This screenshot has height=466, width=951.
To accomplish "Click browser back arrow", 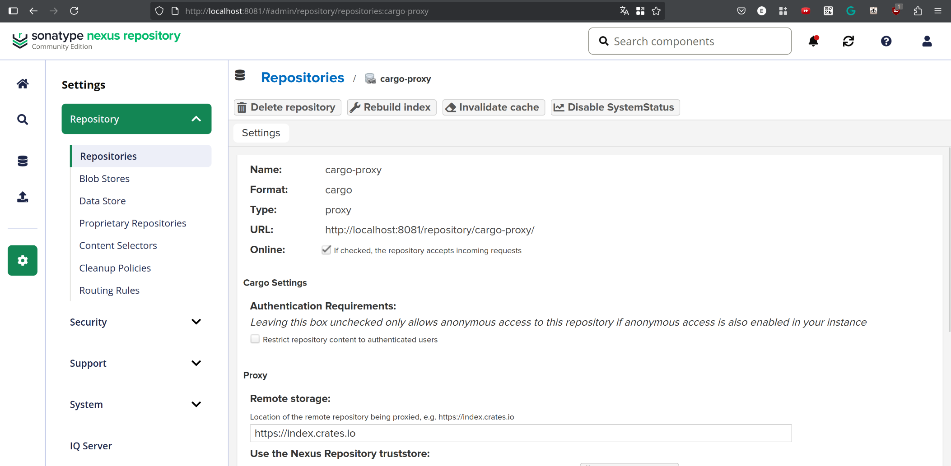I will (x=33, y=11).
